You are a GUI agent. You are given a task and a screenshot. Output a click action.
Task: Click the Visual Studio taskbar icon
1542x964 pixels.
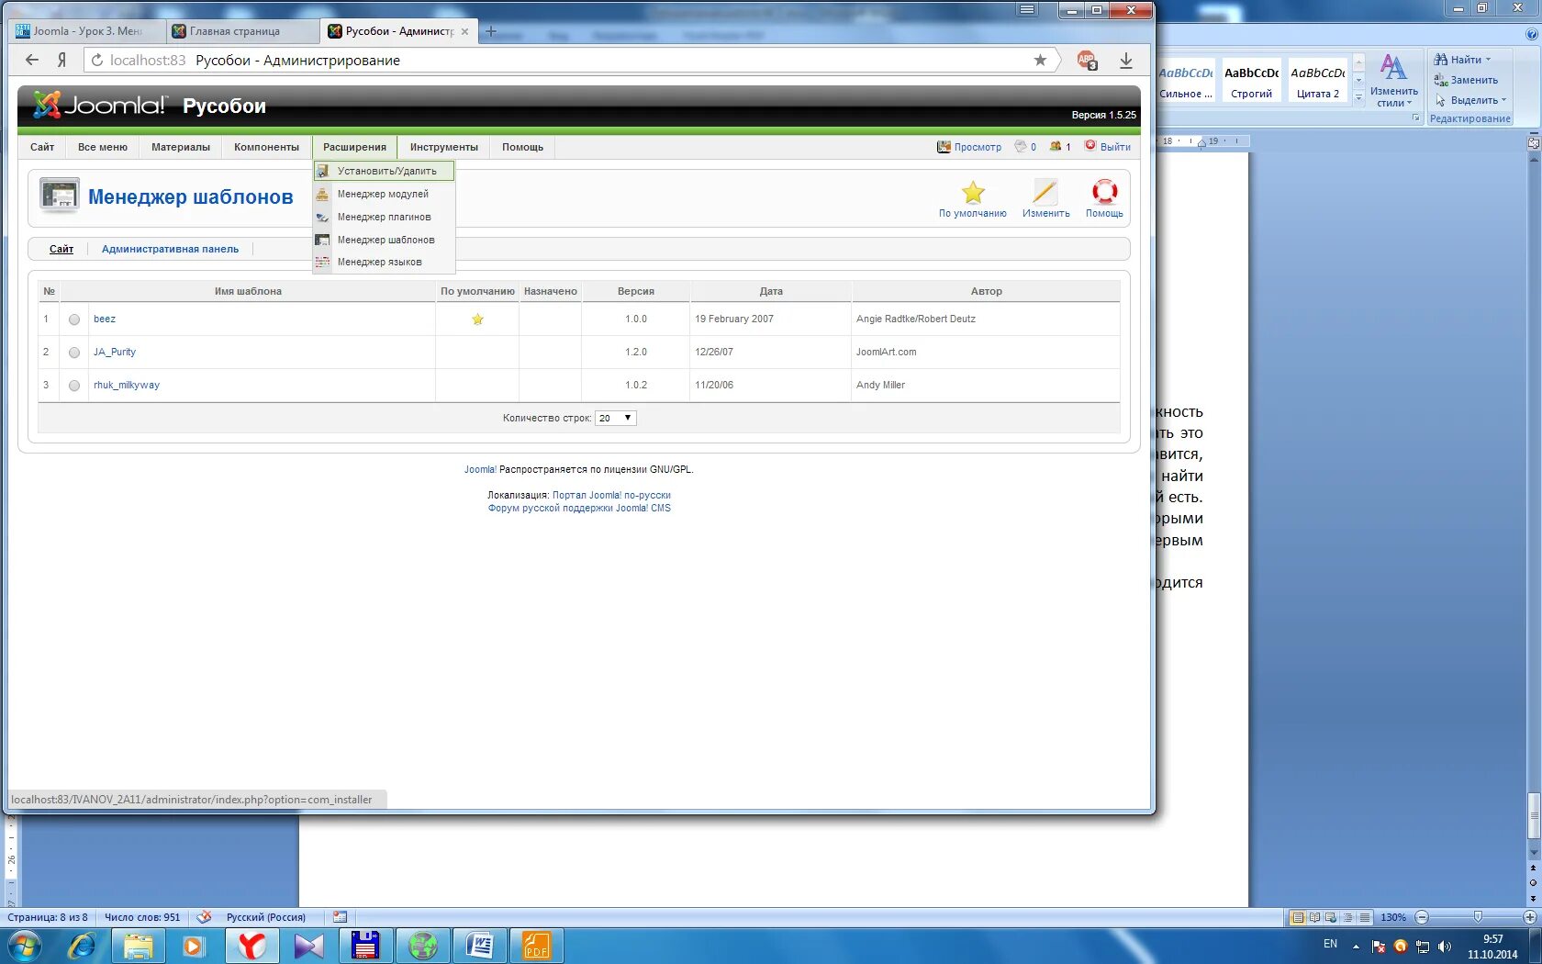pos(308,945)
